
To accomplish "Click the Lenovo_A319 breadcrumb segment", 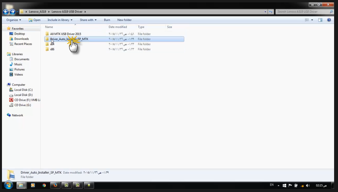I will (x=37, y=12).
